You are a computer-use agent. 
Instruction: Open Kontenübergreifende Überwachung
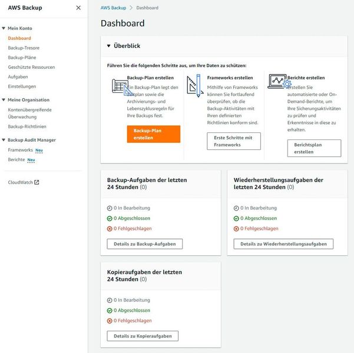click(x=30, y=113)
